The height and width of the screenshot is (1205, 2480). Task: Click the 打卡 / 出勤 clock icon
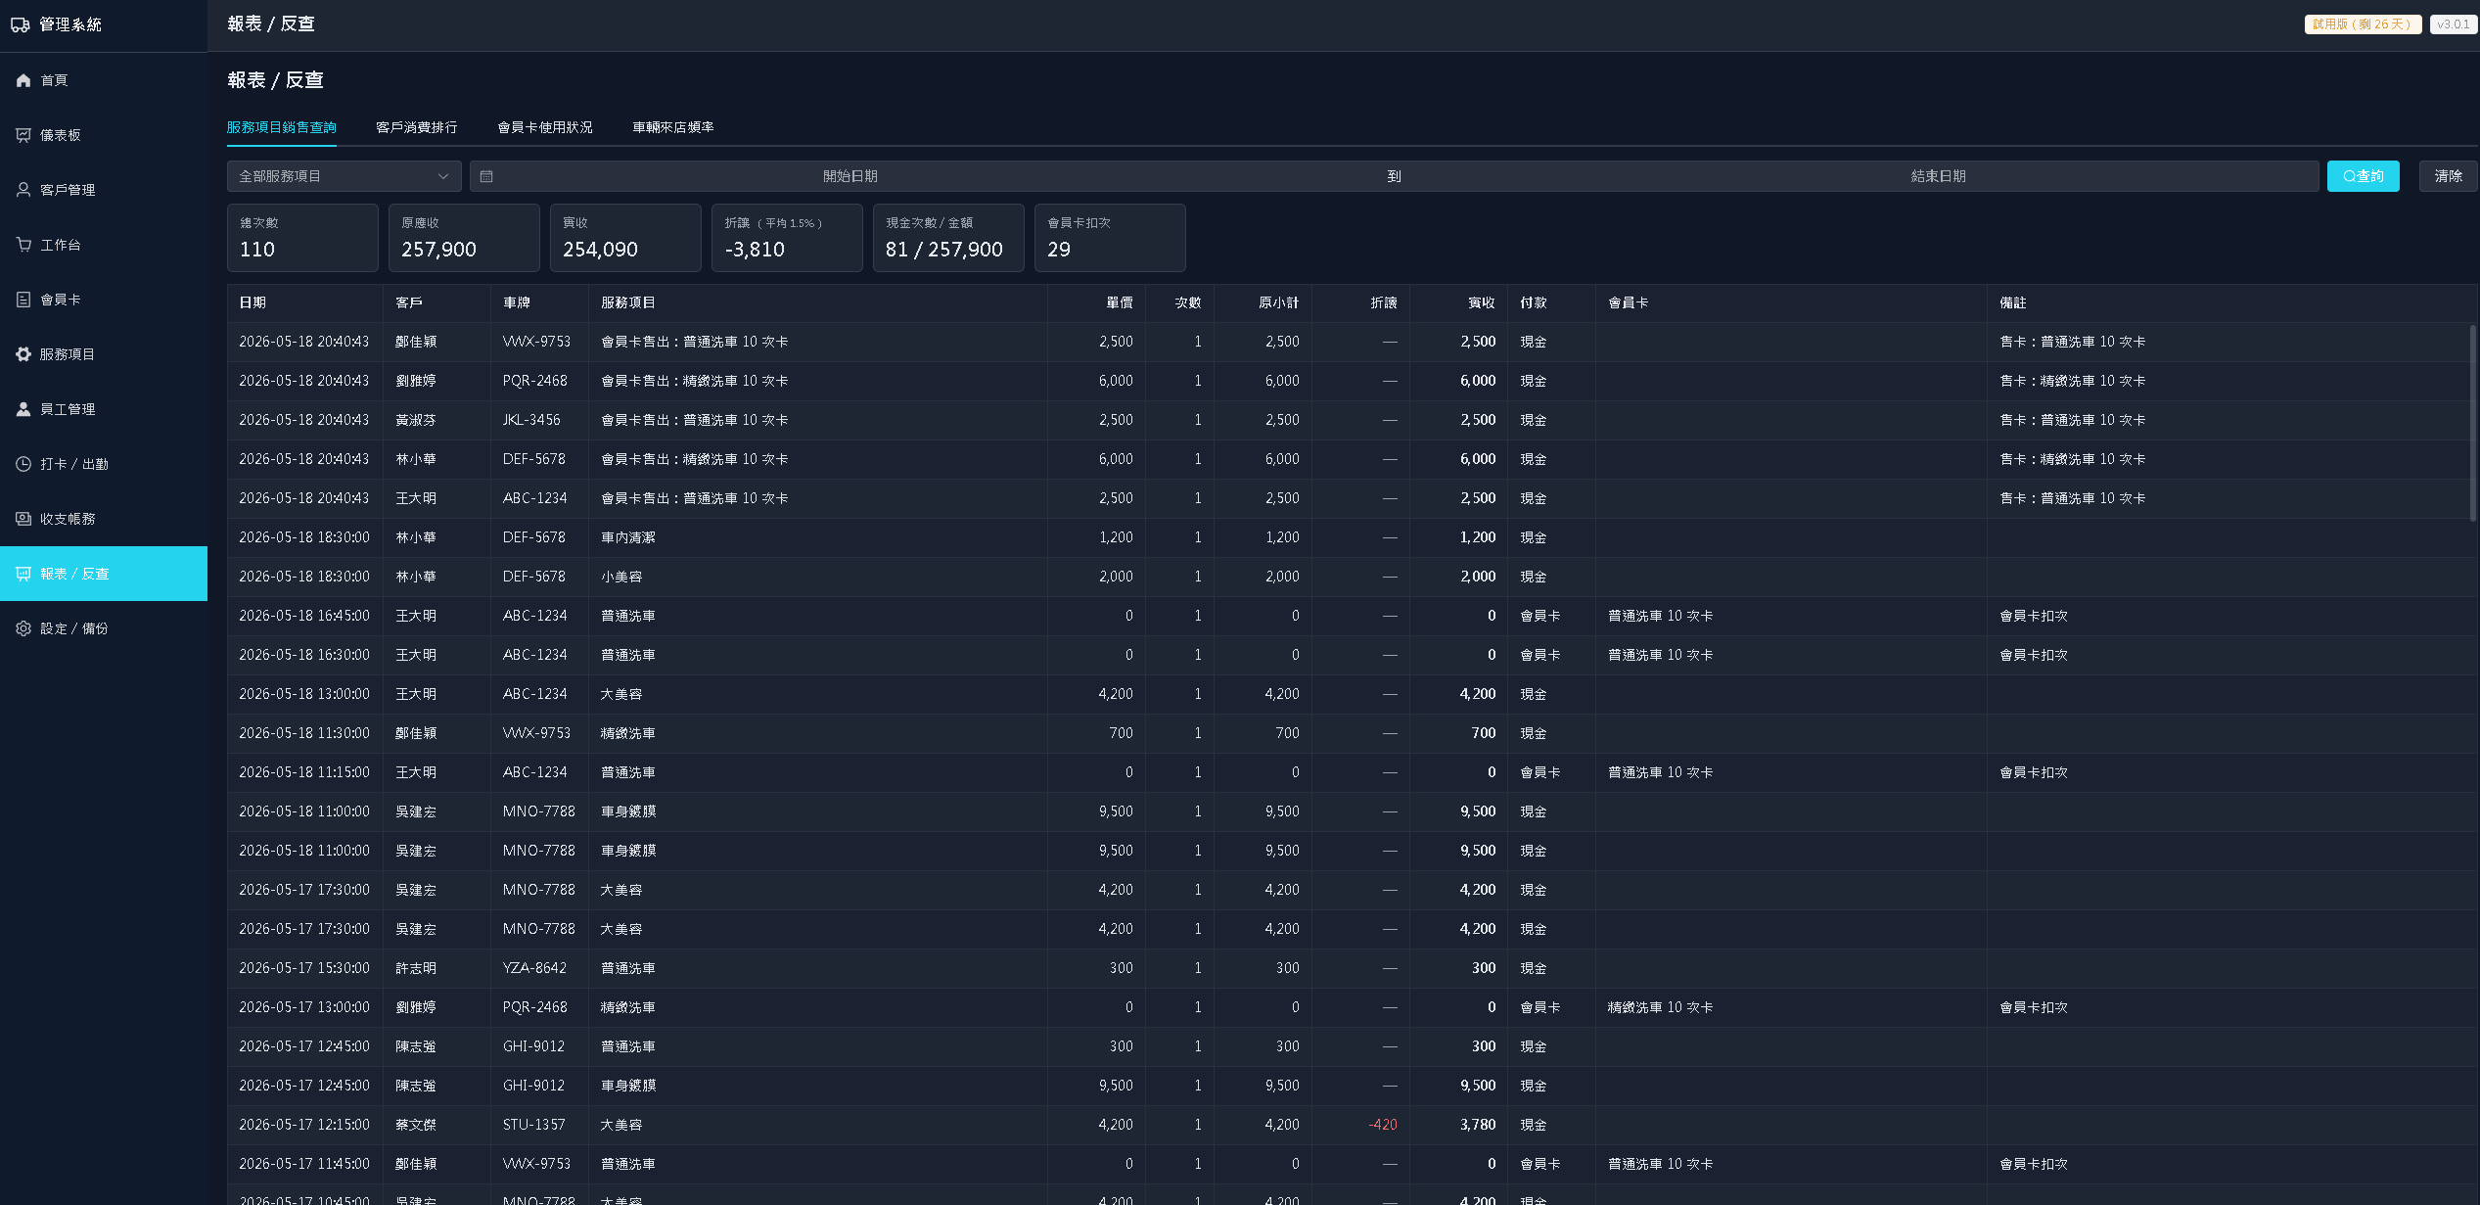coord(23,464)
